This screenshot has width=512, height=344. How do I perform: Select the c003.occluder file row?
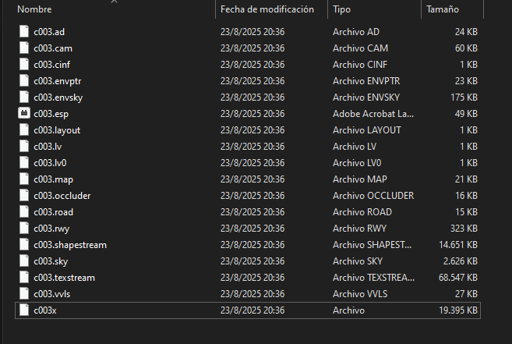pos(248,196)
